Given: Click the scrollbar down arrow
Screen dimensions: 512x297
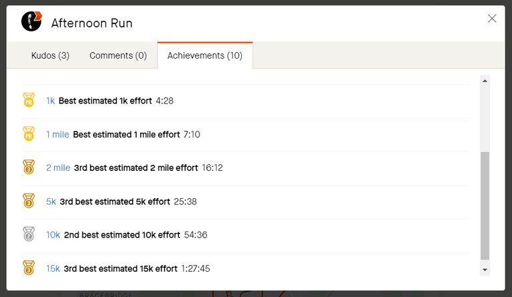Looking at the screenshot, I should coord(485,270).
